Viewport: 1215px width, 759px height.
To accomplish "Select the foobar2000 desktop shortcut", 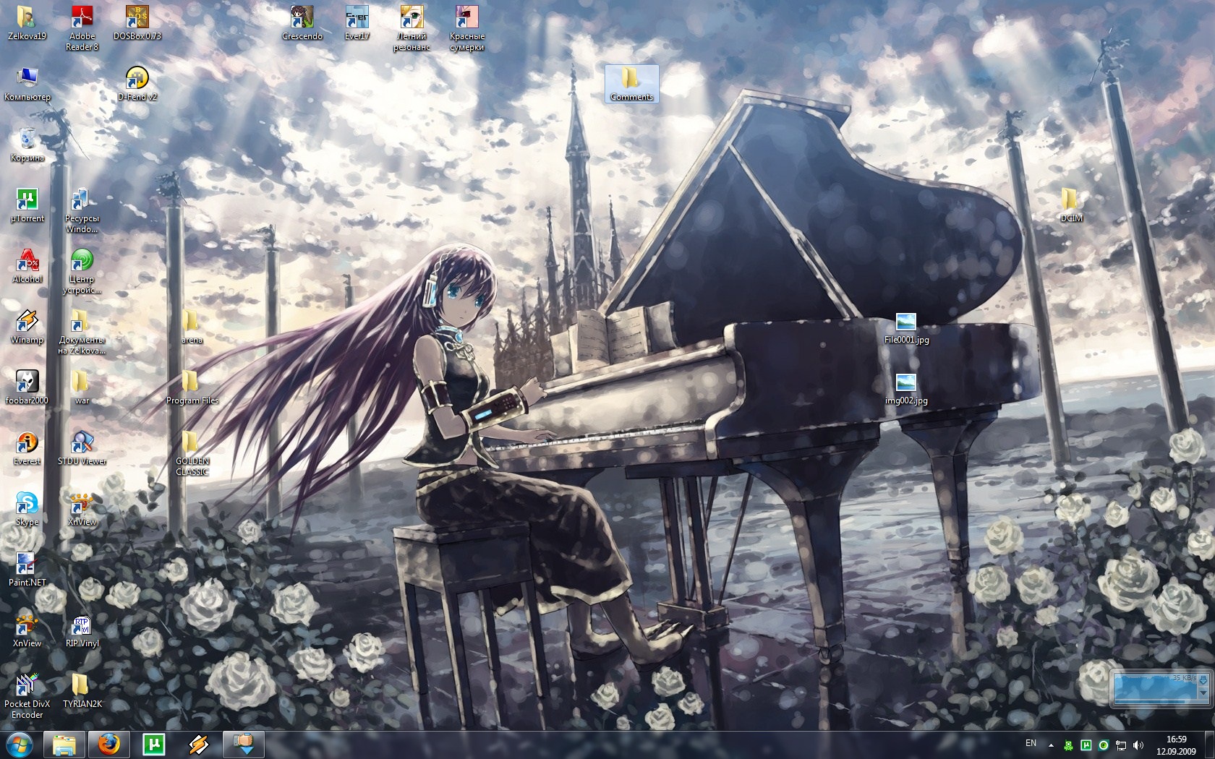I will 27,387.
